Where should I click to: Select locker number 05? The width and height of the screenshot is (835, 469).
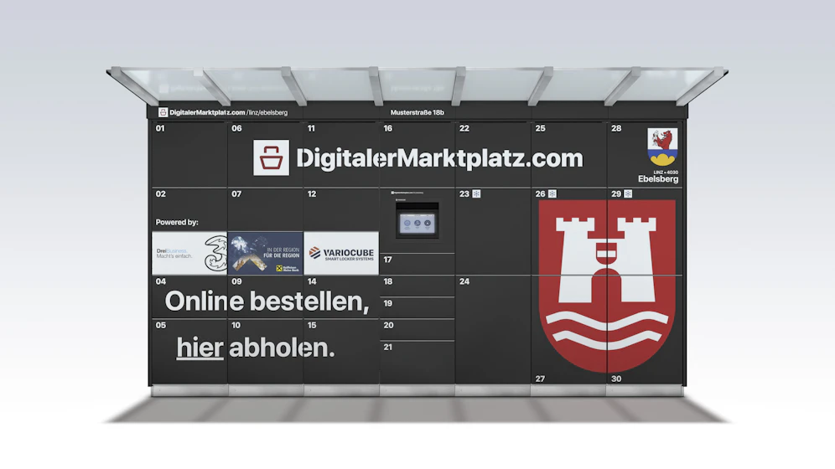coord(160,325)
